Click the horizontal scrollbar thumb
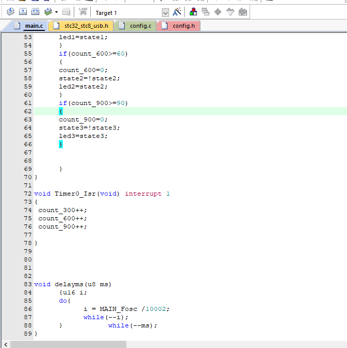 68,345
